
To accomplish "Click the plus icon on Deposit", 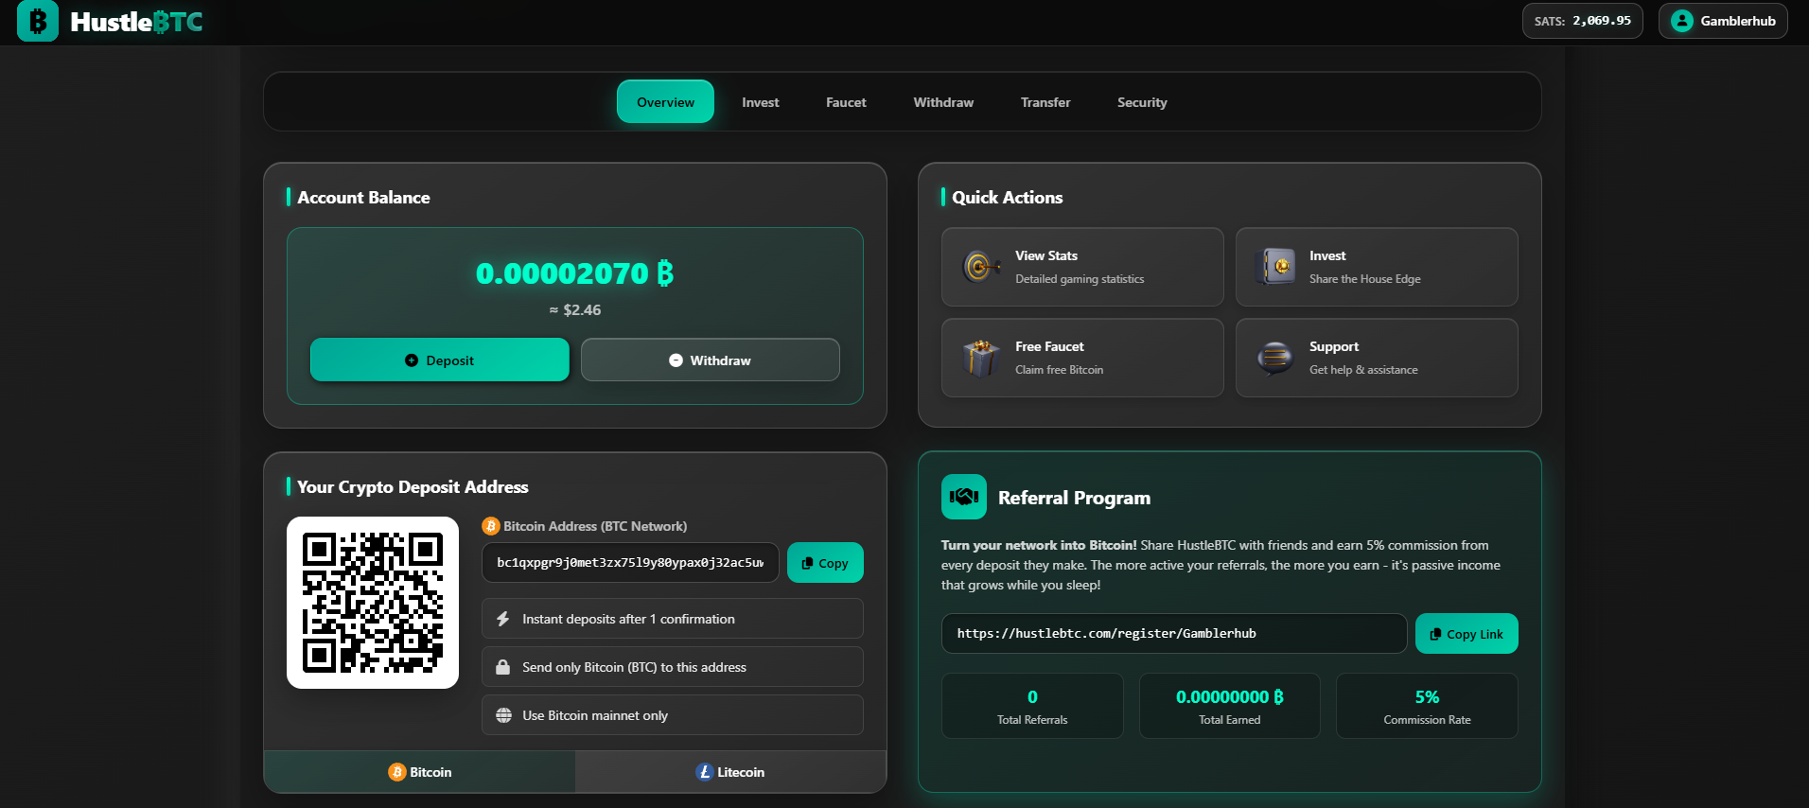I will tap(412, 360).
